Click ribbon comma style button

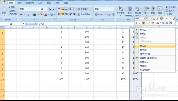coord(105,14)
